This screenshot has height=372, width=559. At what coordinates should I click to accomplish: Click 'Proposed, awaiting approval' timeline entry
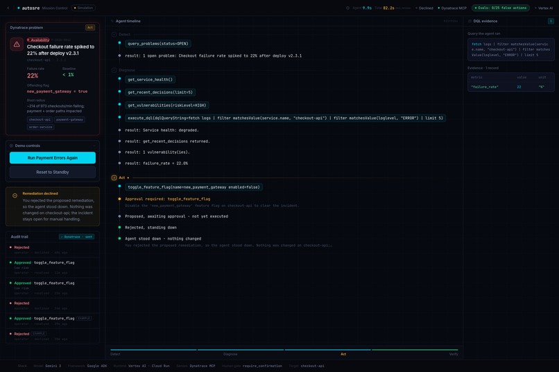(x=176, y=216)
